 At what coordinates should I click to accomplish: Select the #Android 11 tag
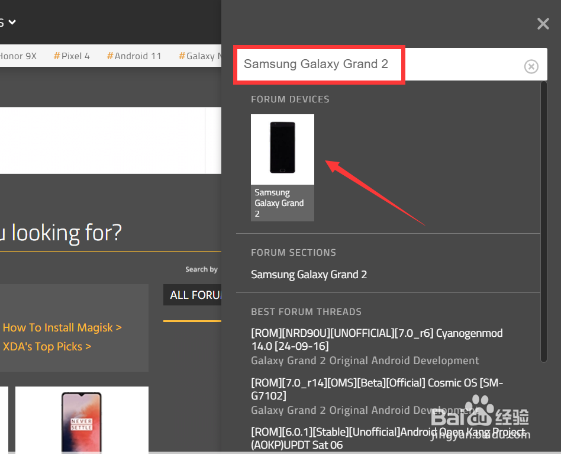point(134,56)
